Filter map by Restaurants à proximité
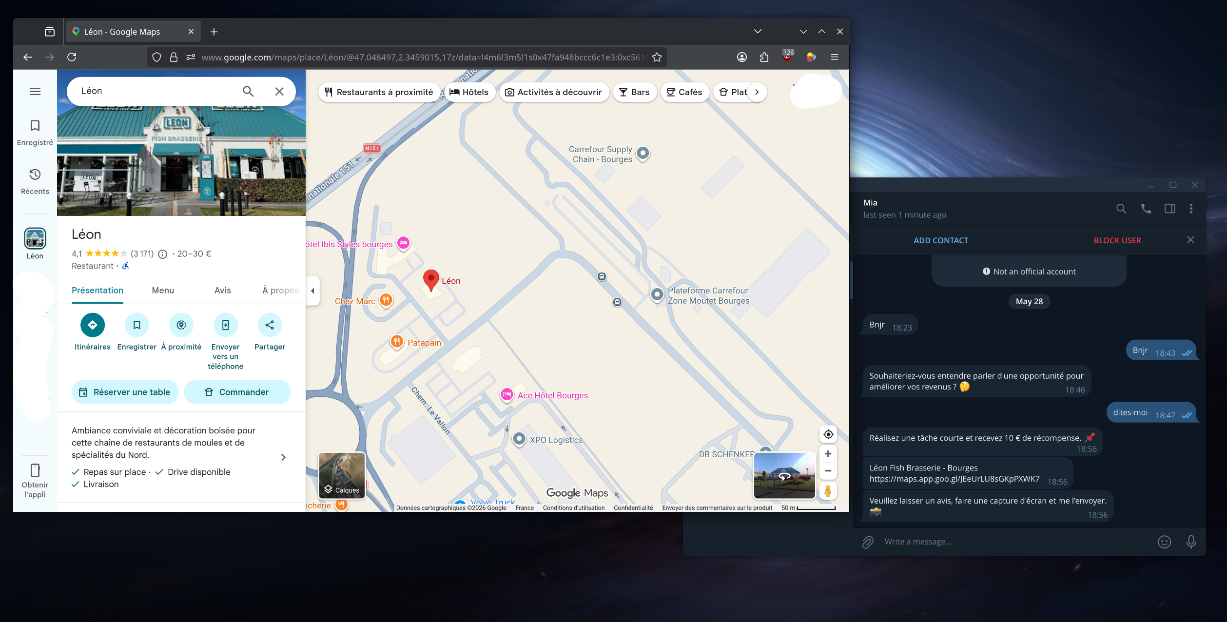 pyautogui.click(x=379, y=92)
